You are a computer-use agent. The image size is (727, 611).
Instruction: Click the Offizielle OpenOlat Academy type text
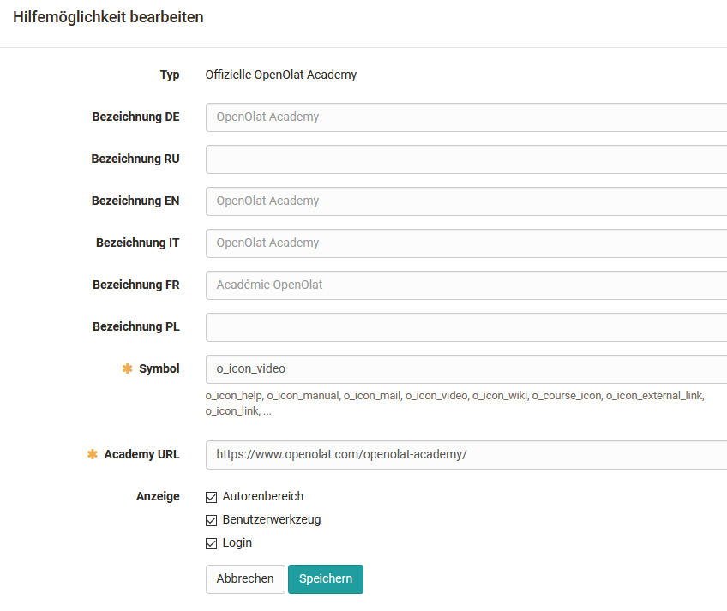point(281,75)
